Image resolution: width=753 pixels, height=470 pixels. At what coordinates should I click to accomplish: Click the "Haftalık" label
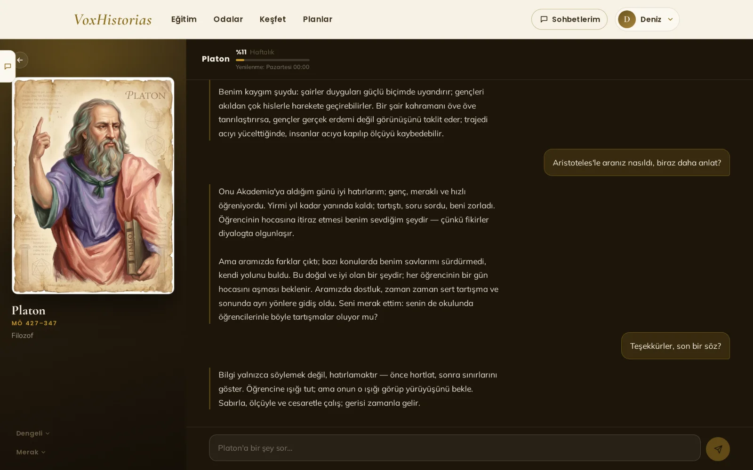(262, 52)
